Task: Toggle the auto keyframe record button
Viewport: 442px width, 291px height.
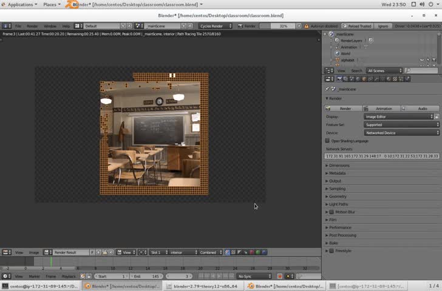Action: 280,276
